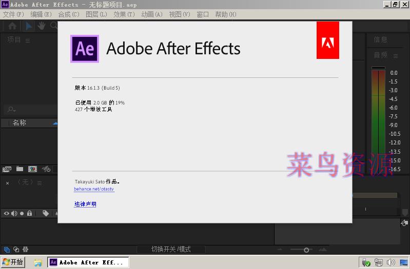The width and height of the screenshot is (410, 269).
Task: Toggle the video eye column switch
Action: 6,213
